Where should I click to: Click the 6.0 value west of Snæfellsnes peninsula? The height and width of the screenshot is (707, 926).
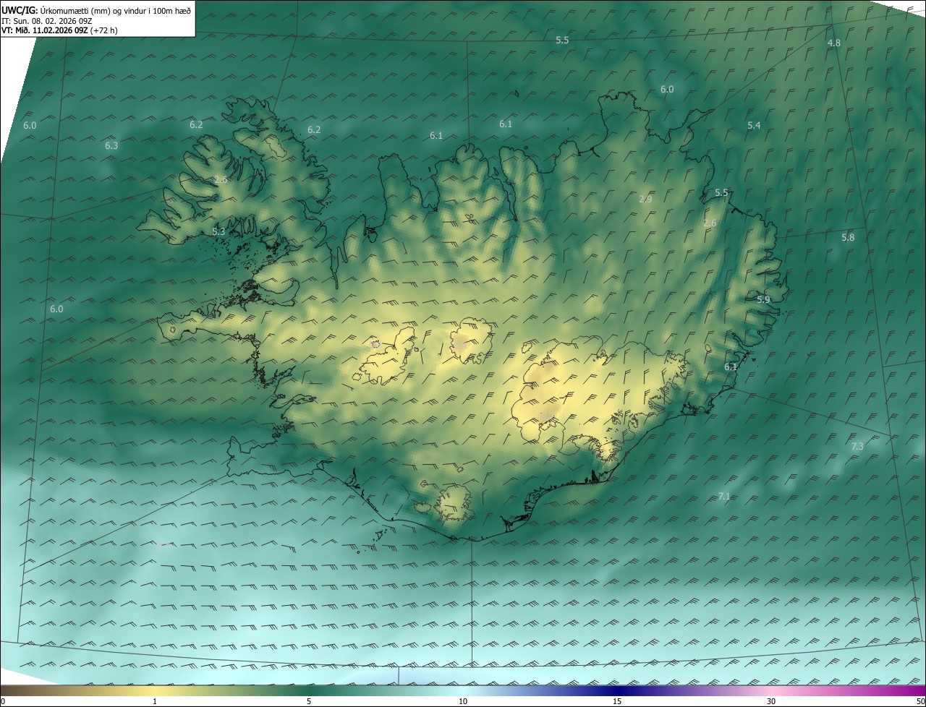pyautogui.click(x=56, y=309)
